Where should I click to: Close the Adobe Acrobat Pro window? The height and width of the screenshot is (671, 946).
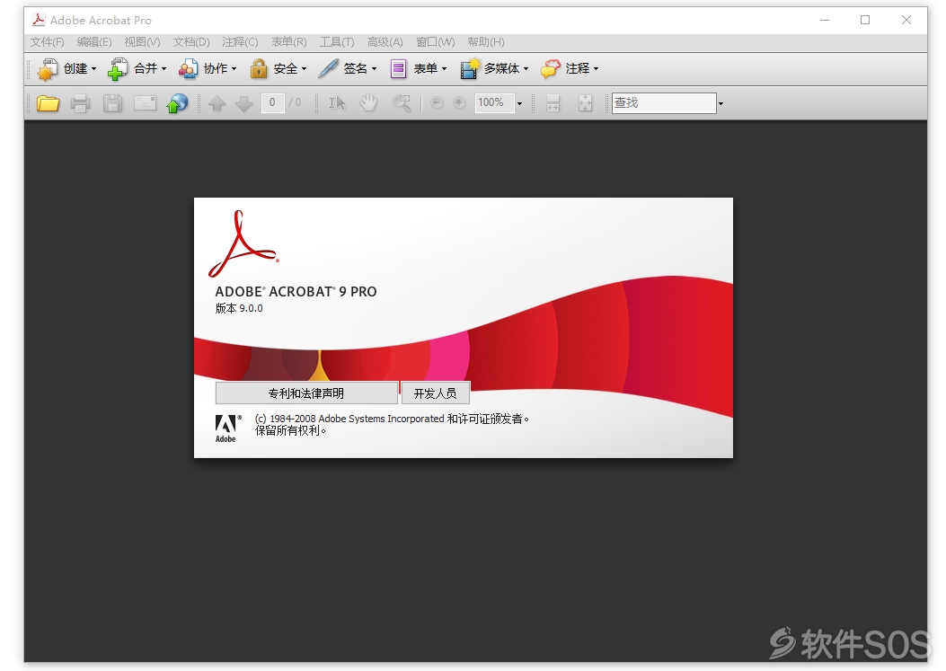[x=906, y=20]
